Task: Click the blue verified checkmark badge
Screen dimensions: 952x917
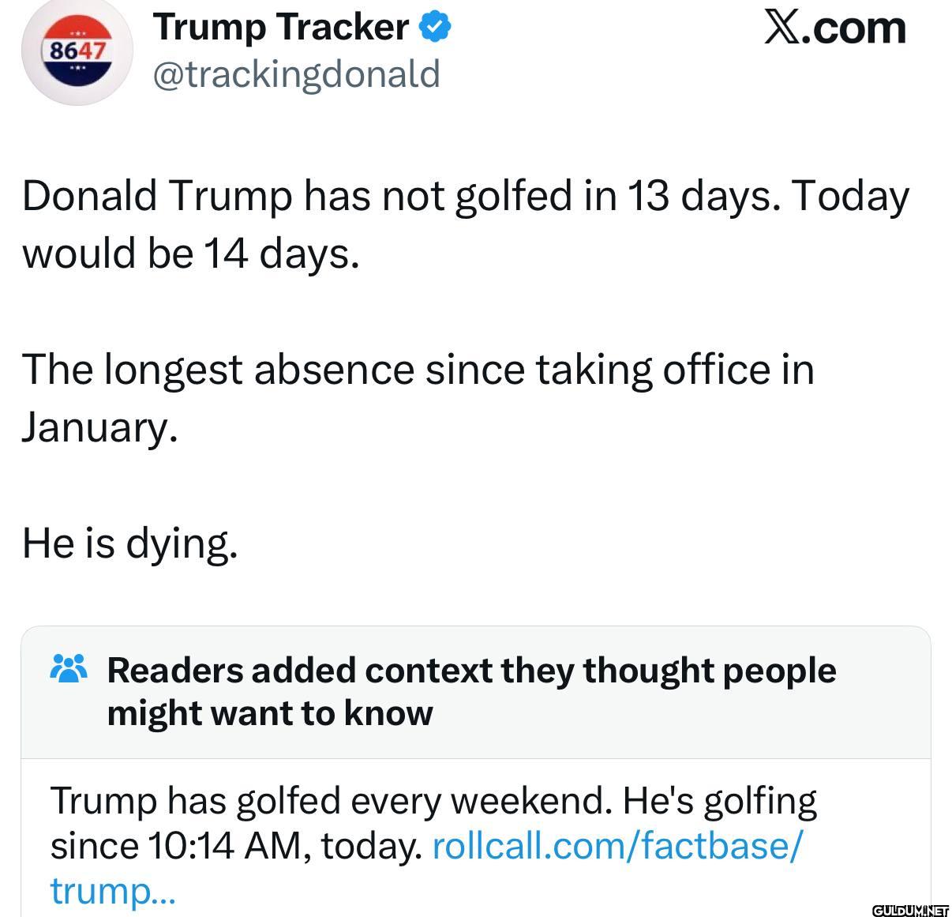Action: click(x=434, y=28)
